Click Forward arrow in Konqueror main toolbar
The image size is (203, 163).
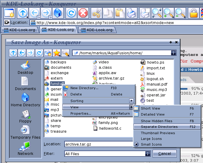click(x=46, y=13)
